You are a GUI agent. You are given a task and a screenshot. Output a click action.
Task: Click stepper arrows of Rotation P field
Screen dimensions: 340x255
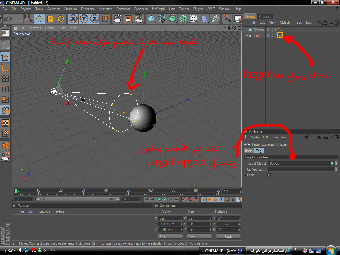(239, 224)
